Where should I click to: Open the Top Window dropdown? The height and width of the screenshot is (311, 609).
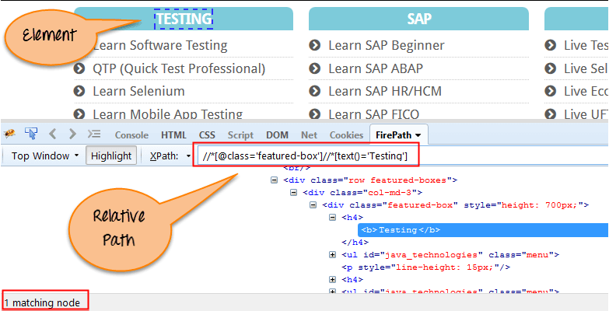45,155
